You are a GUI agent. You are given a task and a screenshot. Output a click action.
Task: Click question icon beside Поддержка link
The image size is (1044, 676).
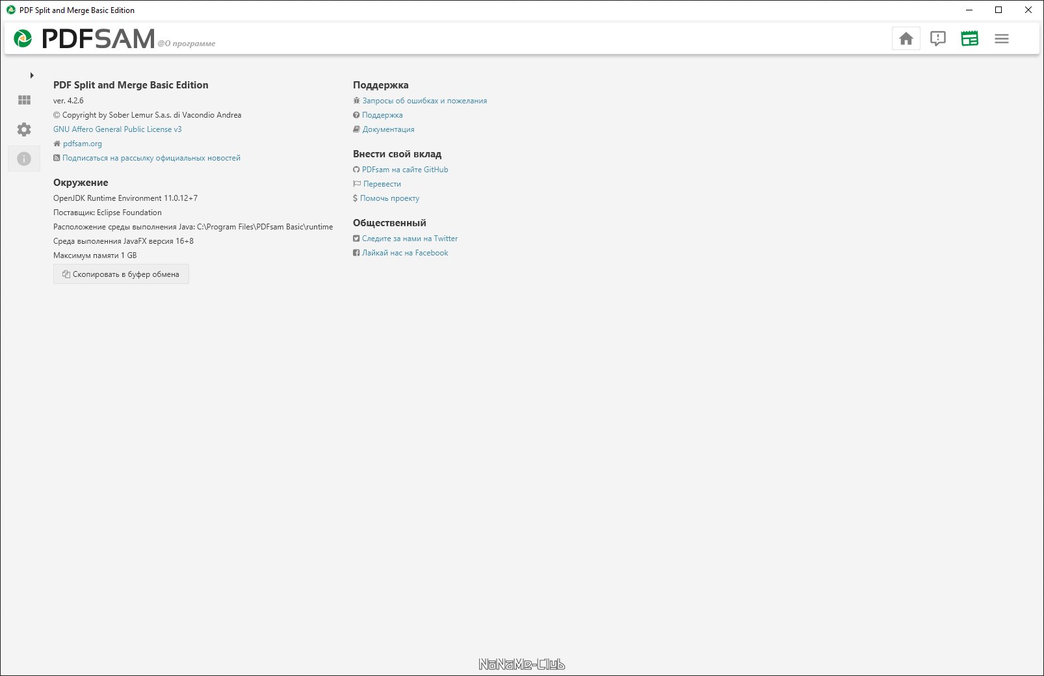356,115
